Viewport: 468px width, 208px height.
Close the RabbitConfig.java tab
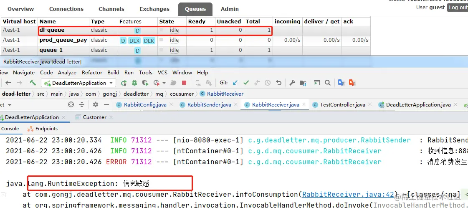(x=171, y=105)
